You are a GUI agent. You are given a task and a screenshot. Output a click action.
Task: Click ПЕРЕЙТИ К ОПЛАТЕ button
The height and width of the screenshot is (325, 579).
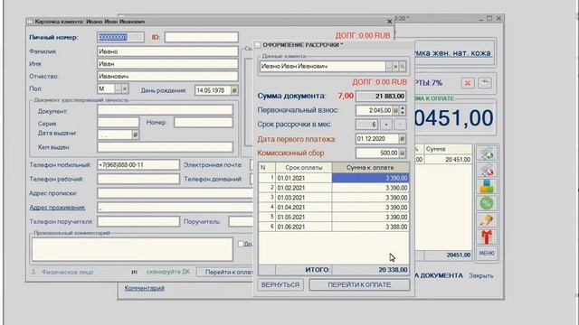tap(359, 285)
